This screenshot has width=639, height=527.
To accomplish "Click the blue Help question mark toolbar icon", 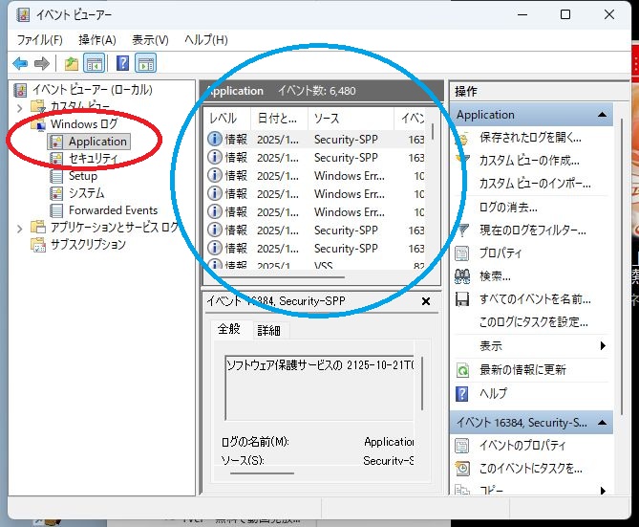I will [122, 63].
